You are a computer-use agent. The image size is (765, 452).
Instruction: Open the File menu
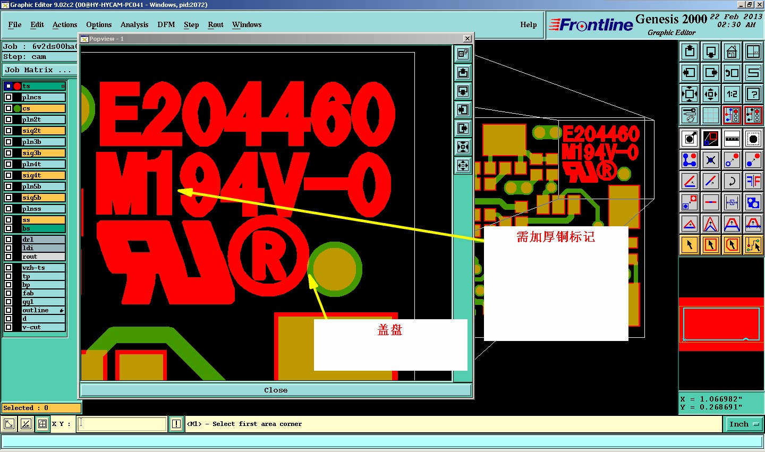click(x=15, y=24)
